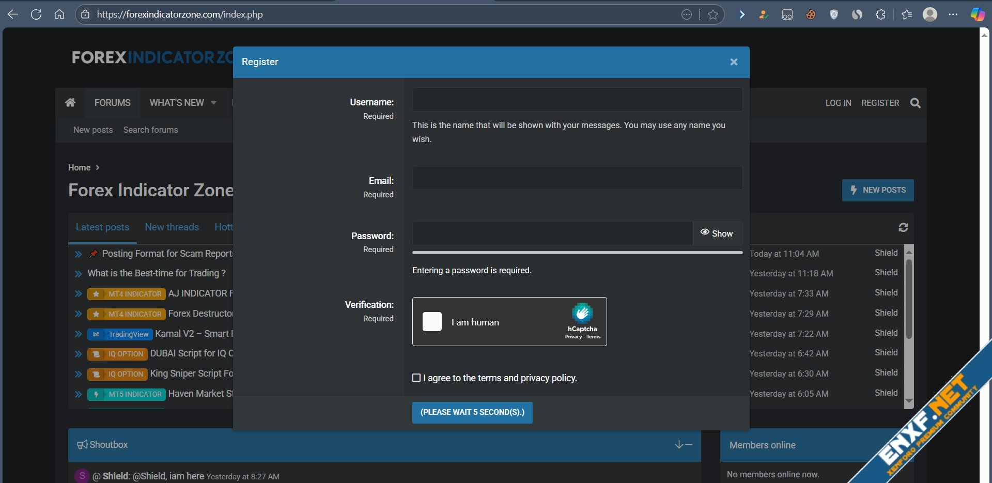Open the favorites list toolbar icon
This screenshot has height=483, width=992.
tap(906, 14)
